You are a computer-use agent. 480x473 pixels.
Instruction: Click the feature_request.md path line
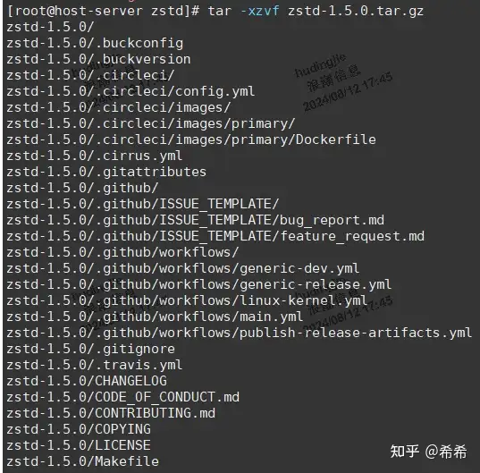[x=215, y=236]
